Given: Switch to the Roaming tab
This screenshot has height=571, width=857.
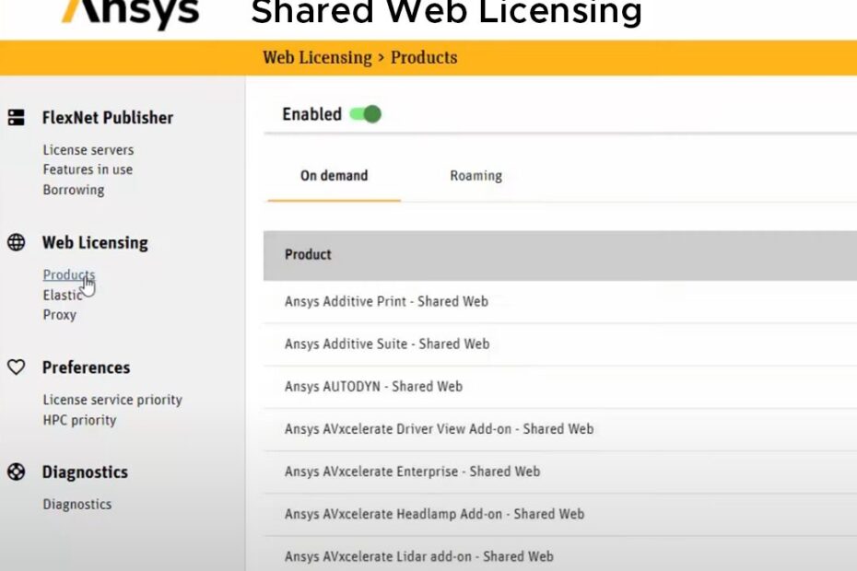Looking at the screenshot, I should click(476, 175).
